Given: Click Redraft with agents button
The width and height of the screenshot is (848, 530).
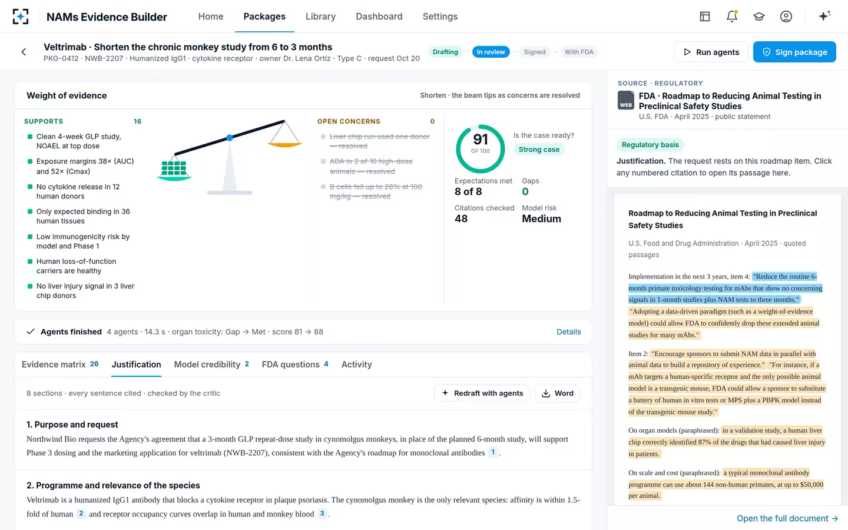Looking at the screenshot, I should [x=482, y=393].
